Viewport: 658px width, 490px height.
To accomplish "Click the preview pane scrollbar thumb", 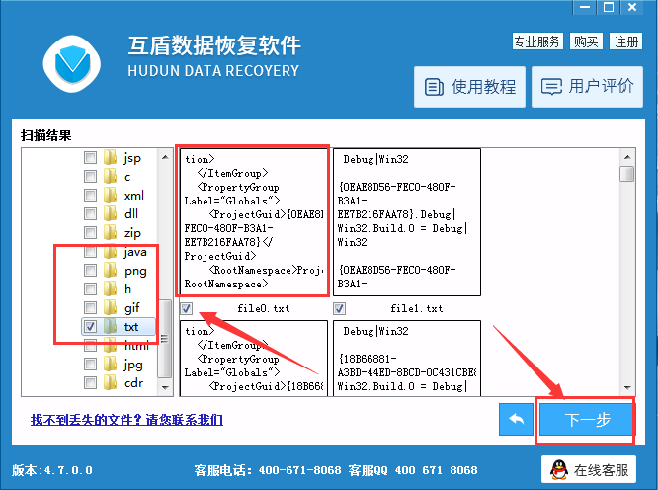I will [627, 174].
